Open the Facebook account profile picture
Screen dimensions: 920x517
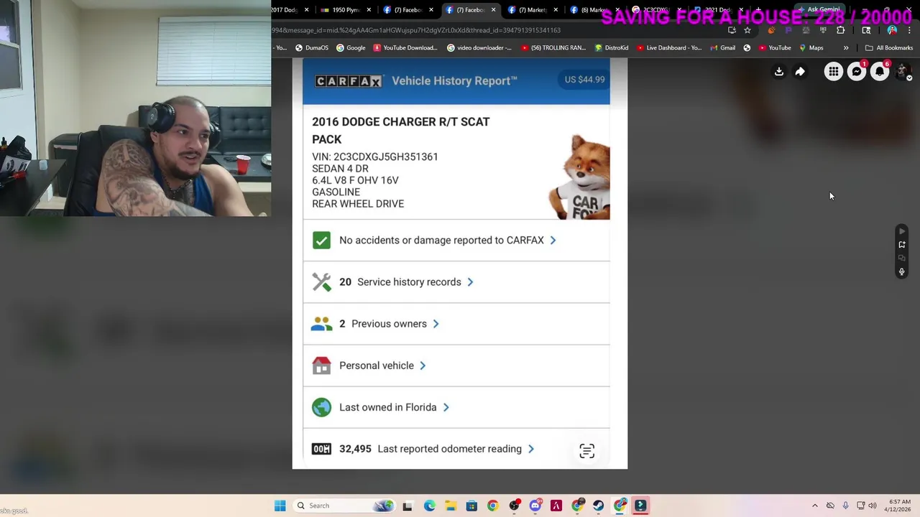[903, 72]
